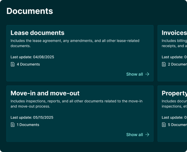
Task: Open the Lease documents card title
Action: [x=38, y=33]
